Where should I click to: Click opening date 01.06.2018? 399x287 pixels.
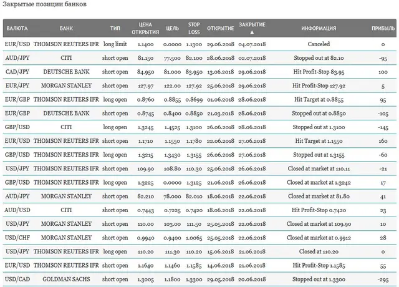[220, 100]
